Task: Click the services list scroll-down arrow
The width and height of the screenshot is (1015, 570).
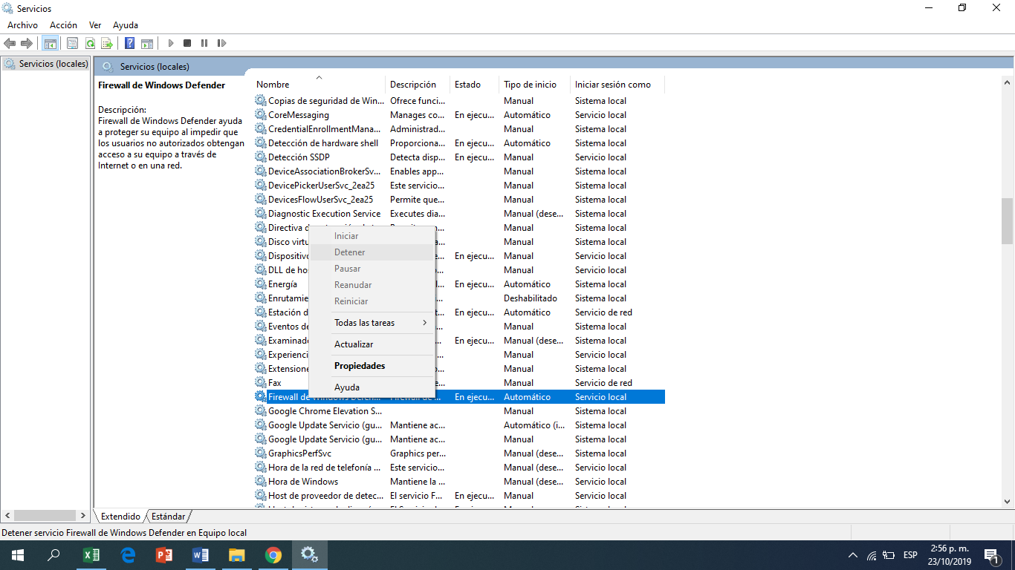Action: (x=1007, y=502)
